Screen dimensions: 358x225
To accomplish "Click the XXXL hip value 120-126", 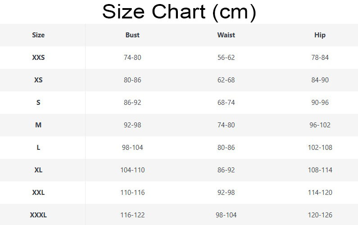I will coord(320,215).
